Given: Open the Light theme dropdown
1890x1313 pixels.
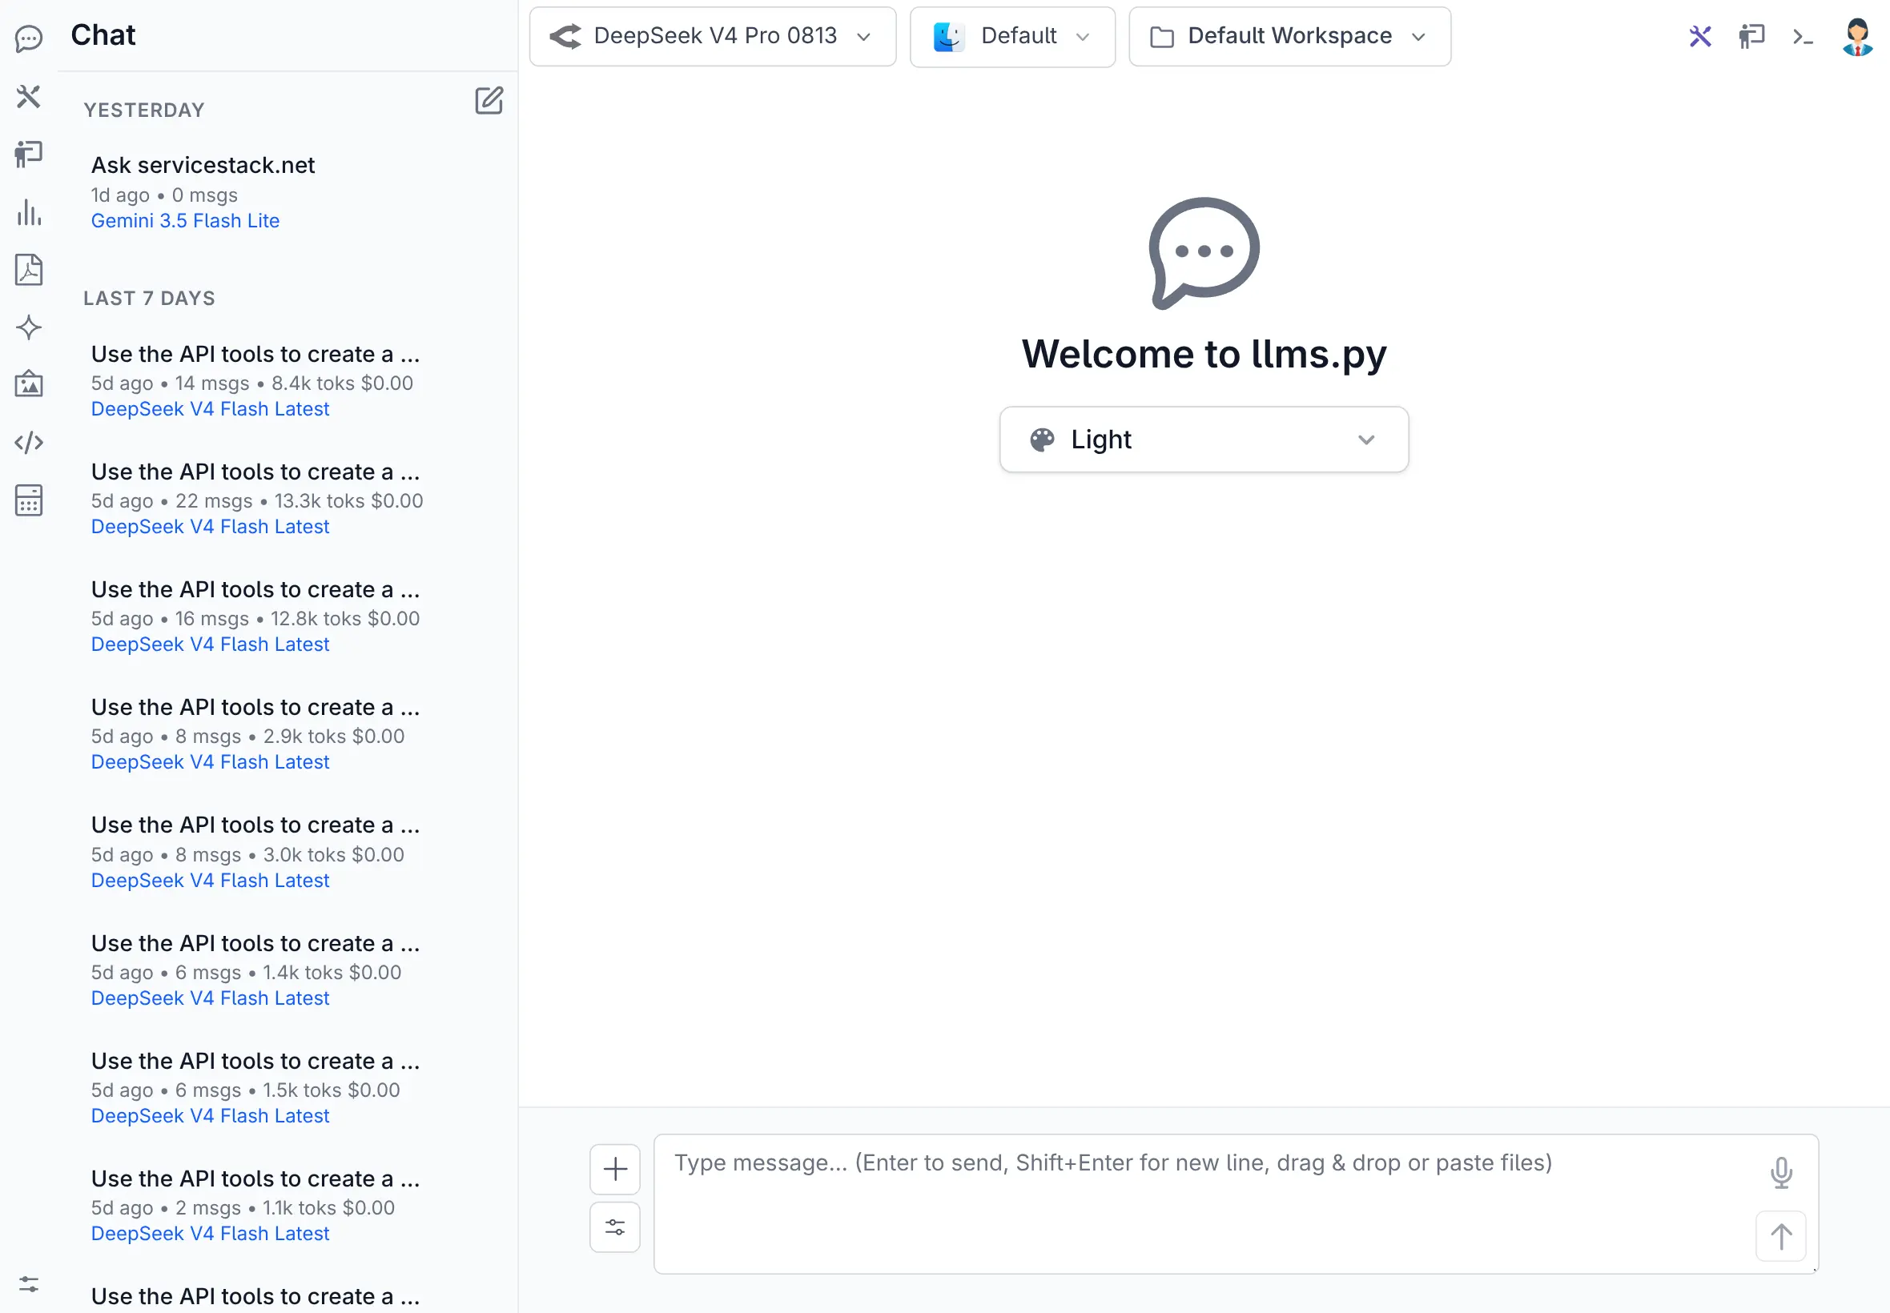Looking at the screenshot, I should click(1204, 440).
